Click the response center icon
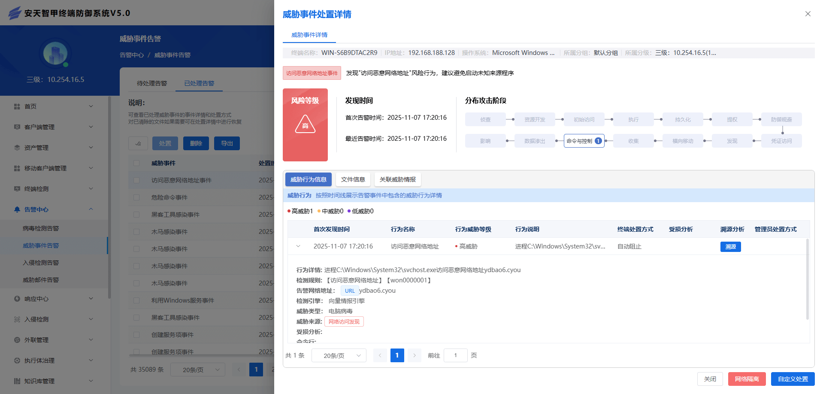This screenshot has width=823, height=394. pos(17,299)
